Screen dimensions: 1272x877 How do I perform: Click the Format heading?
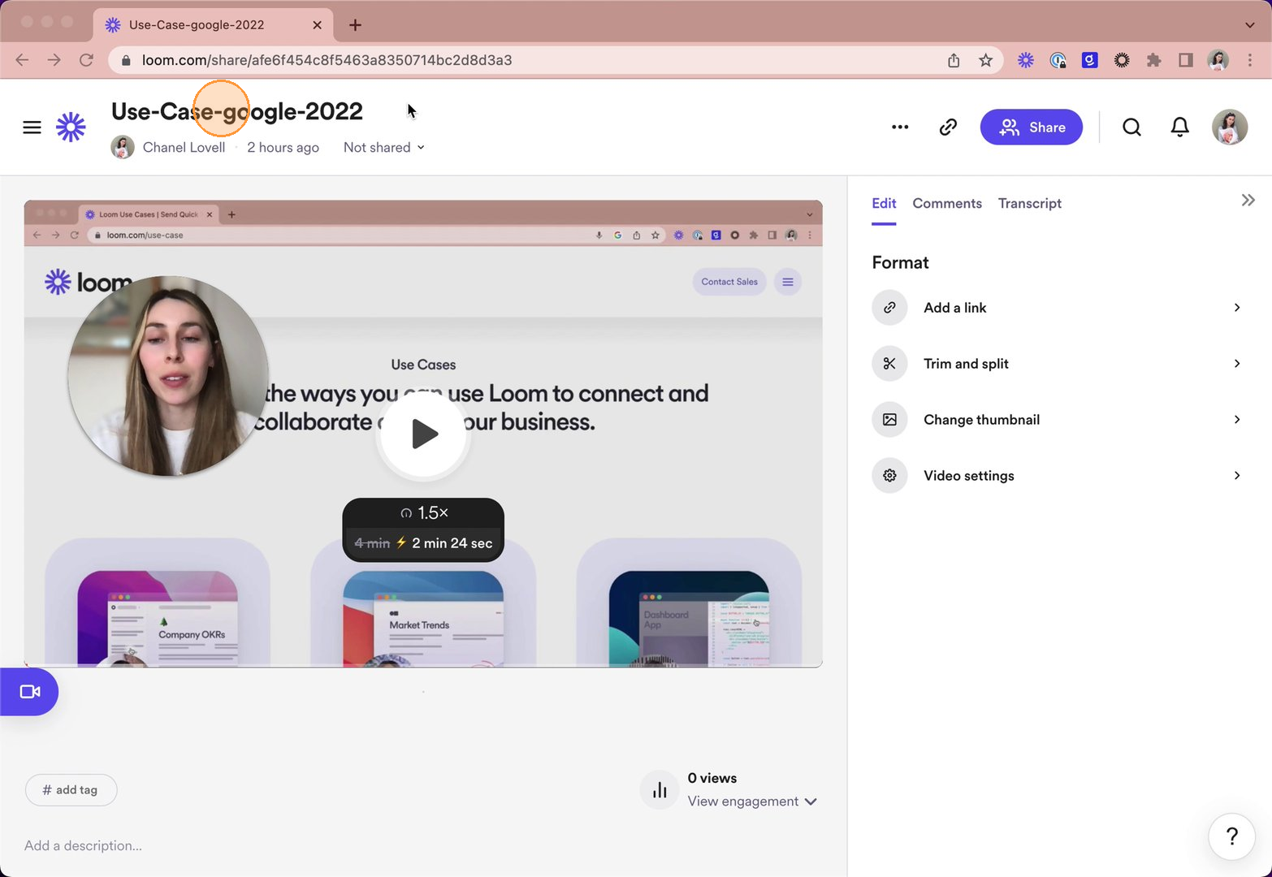[x=900, y=263]
